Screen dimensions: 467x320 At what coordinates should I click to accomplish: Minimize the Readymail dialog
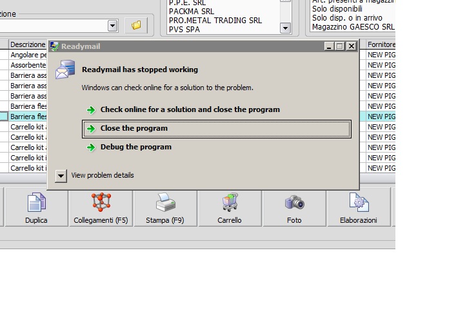(329, 46)
